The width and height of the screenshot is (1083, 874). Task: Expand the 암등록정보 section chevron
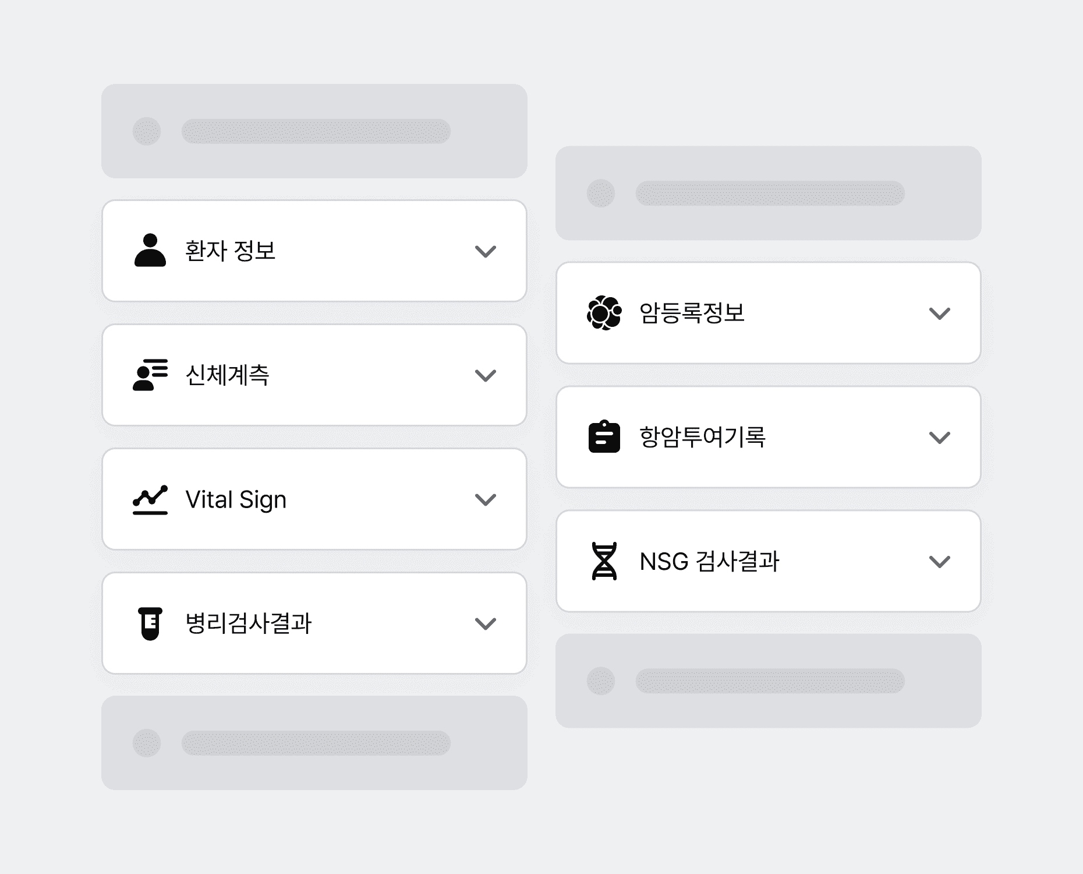(940, 314)
